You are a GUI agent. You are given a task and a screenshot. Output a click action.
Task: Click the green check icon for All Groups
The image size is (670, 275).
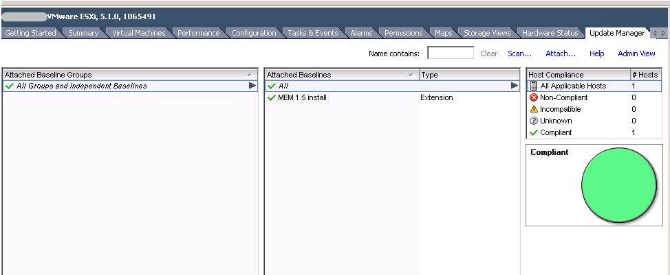(10, 86)
